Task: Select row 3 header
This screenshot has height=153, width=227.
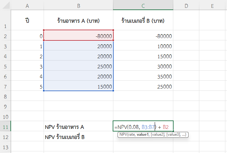Action: coord(5,45)
